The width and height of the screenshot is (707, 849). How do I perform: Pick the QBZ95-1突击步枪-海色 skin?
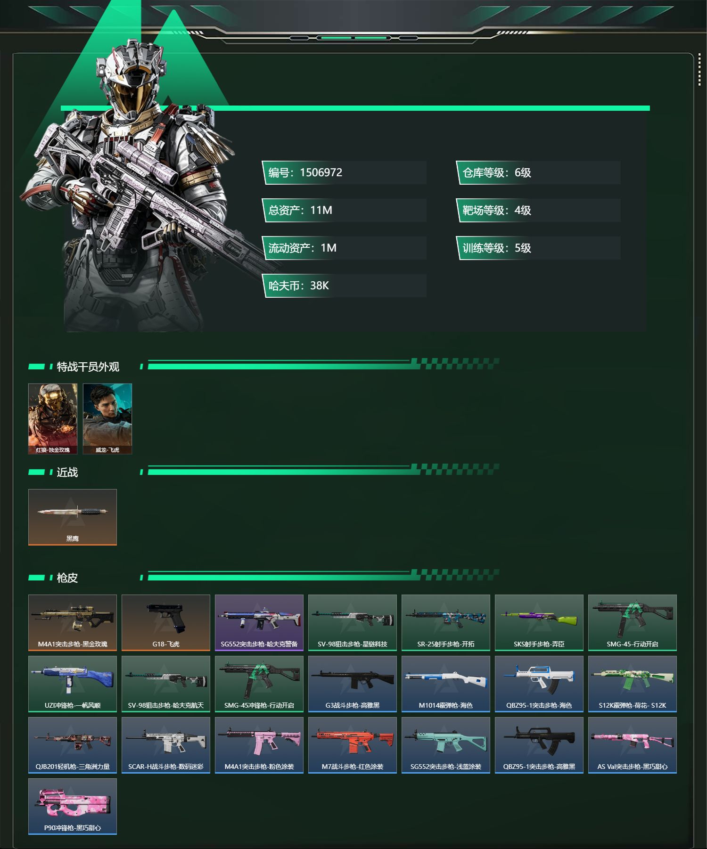click(539, 684)
